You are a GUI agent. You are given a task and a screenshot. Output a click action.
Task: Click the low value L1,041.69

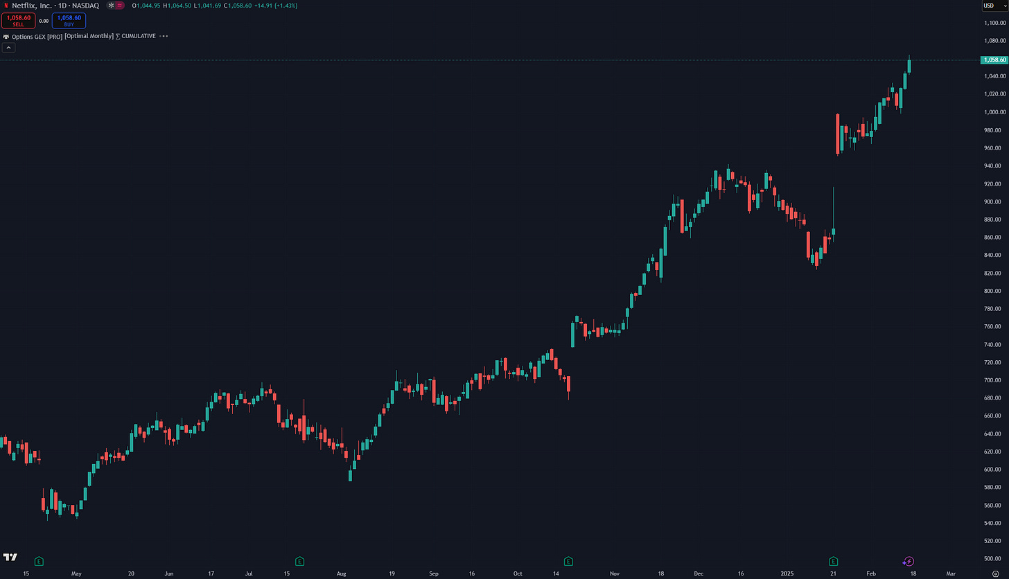coord(209,6)
